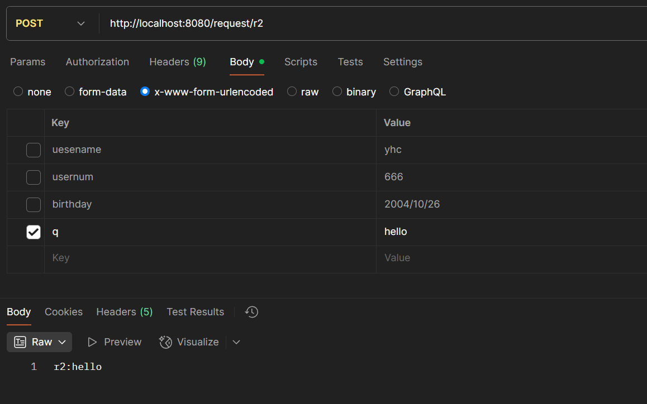Click the yhc value cell
This screenshot has height=404, width=647.
point(512,150)
